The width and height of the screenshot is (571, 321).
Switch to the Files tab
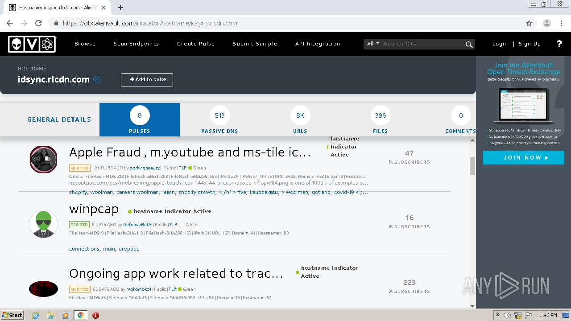tap(381, 119)
